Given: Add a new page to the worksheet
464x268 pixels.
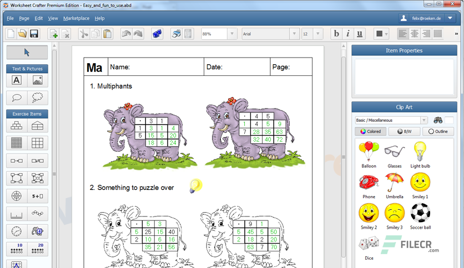Looking at the screenshot, I should tap(54, 34).
